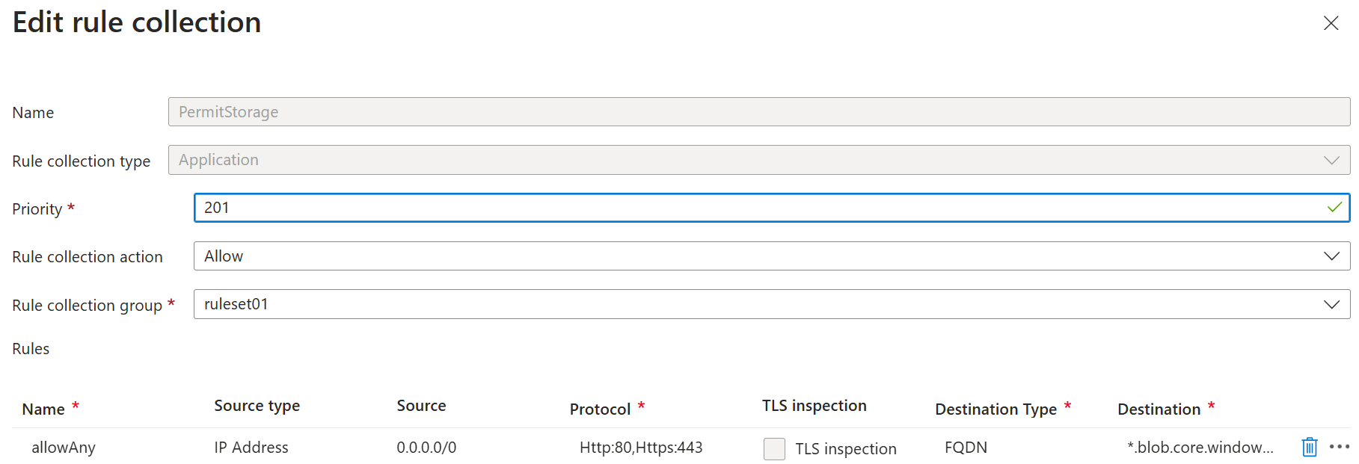Click the Protocol value Http:80,Https:443
The height and width of the screenshot is (464, 1359).
(x=641, y=447)
